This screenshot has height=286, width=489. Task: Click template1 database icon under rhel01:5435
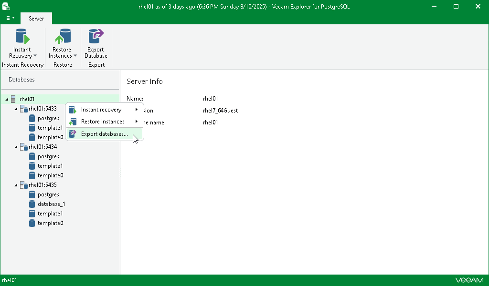tap(32, 214)
